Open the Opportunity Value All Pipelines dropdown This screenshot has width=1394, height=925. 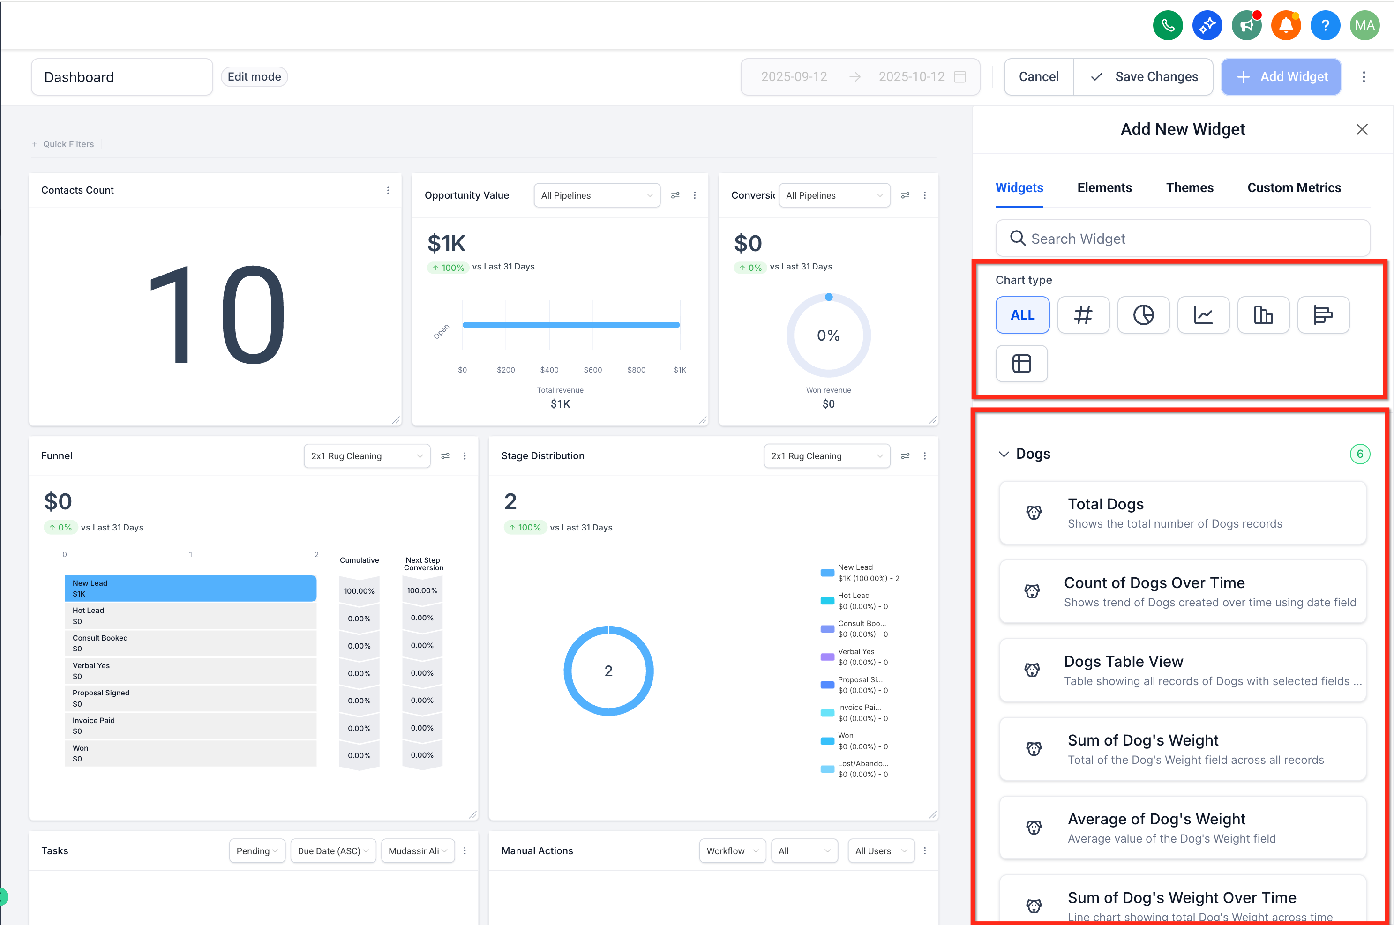(597, 195)
